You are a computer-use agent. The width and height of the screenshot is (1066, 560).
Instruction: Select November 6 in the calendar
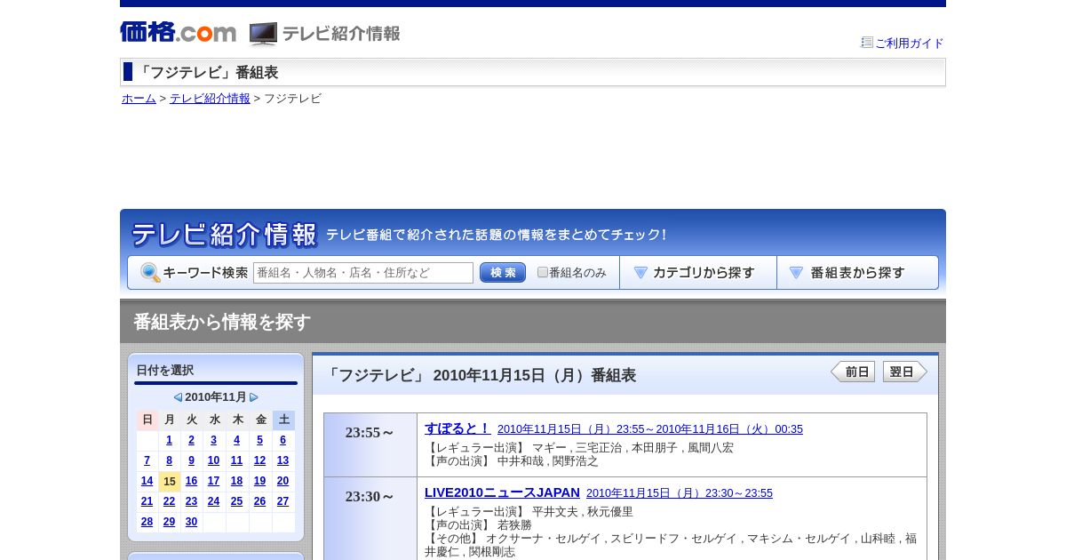282,440
